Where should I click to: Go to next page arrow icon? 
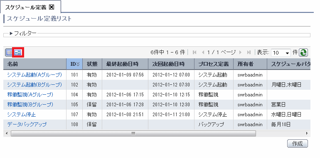point(240,53)
